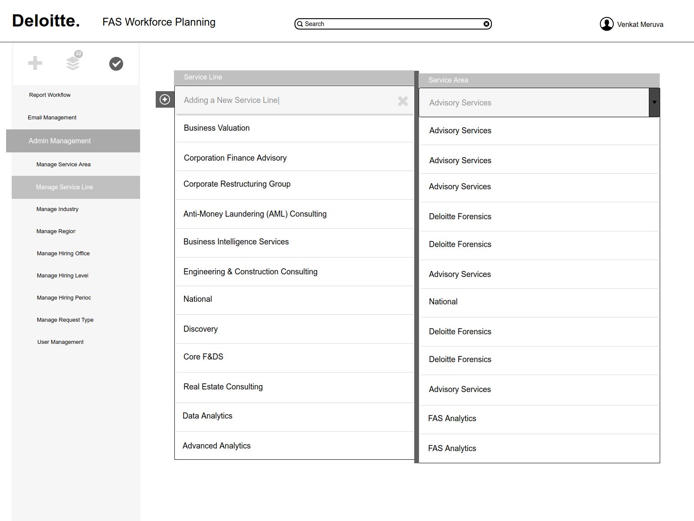Open Email Management in sidebar
The image size is (694, 521).
(x=52, y=118)
